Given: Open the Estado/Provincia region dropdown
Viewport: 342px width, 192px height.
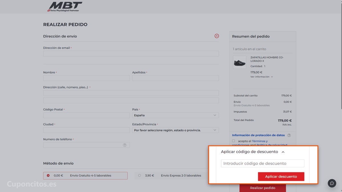Looking at the screenshot, I should 176,130.
